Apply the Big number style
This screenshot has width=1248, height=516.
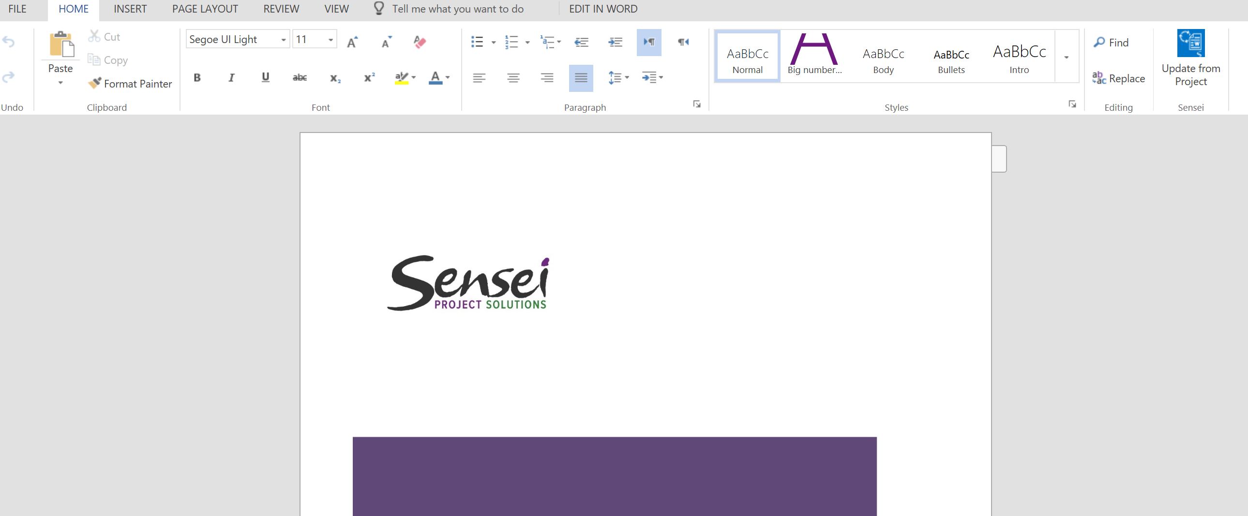pos(814,57)
